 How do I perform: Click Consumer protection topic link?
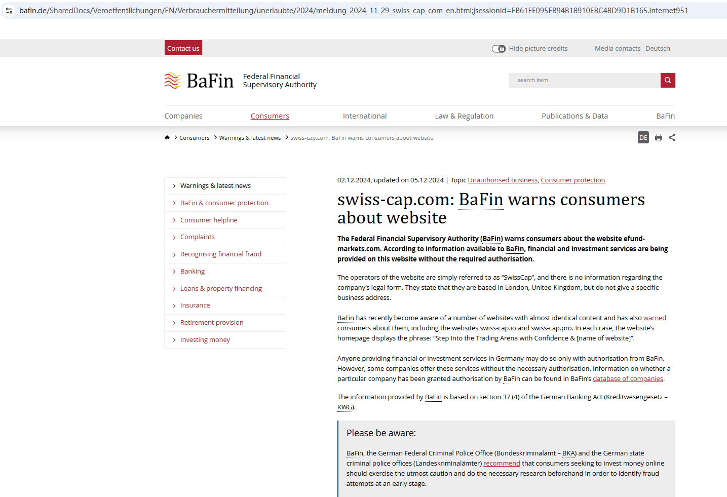coord(573,180)
